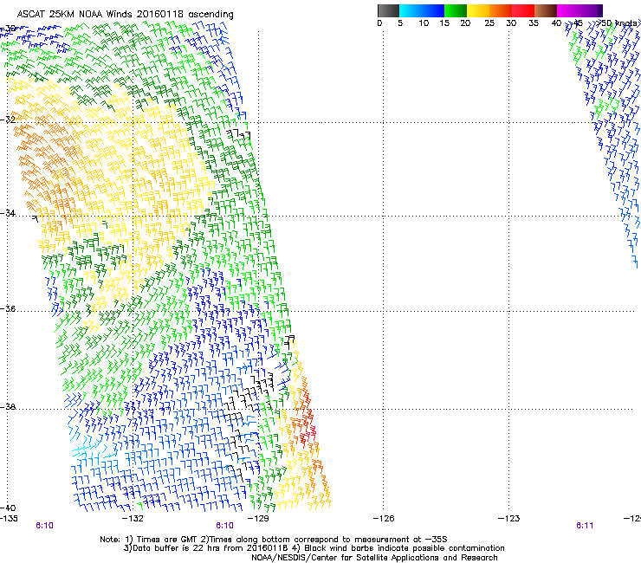The width and height of the screenshot is (641, 563).
Task: Click the "20" knots legend label
Action: coord(465,23)
